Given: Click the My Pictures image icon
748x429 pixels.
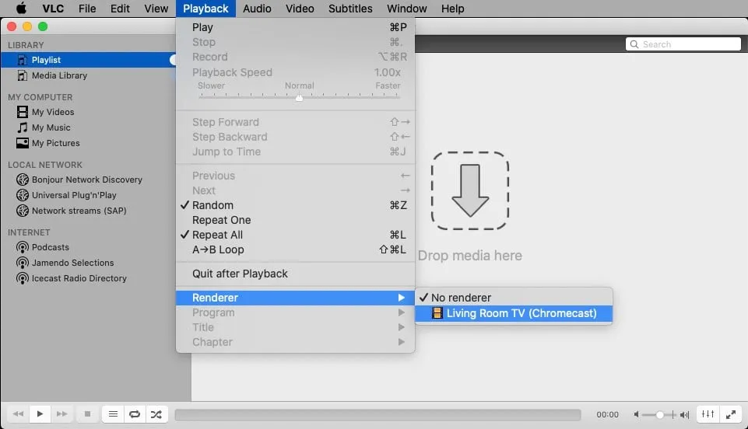Looking at the screenshot, I should coord(22,143).
